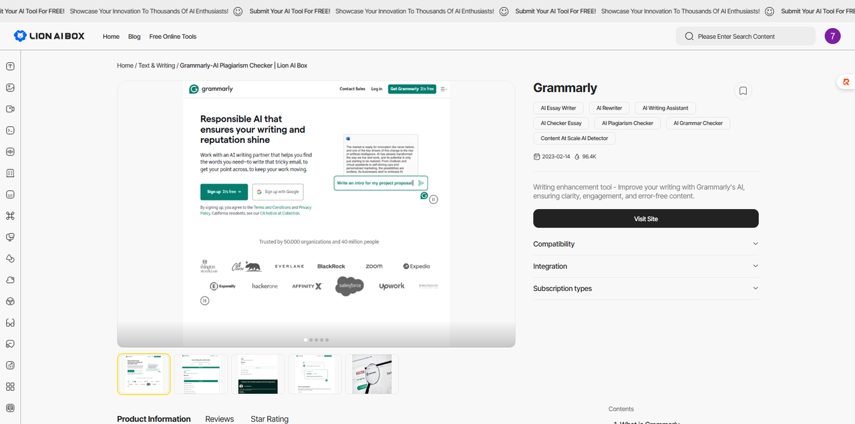Select the second screenshot thumbnail

[x=201, y=375]
